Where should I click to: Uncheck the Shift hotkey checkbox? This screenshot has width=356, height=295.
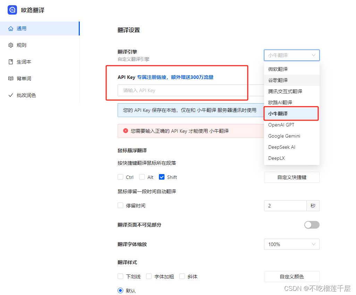point(162,177)
